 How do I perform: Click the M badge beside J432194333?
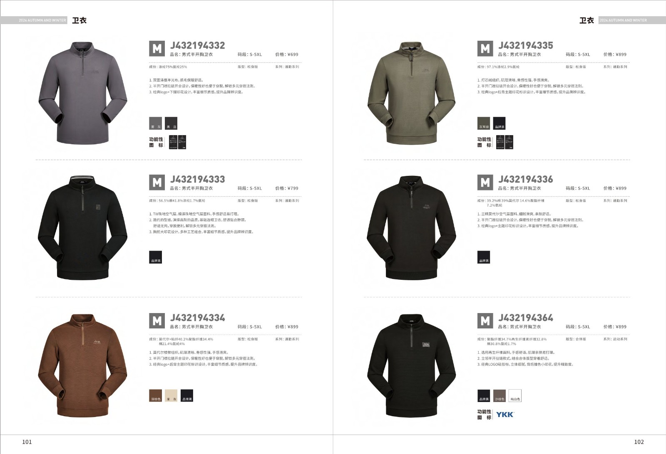(157, 183)
